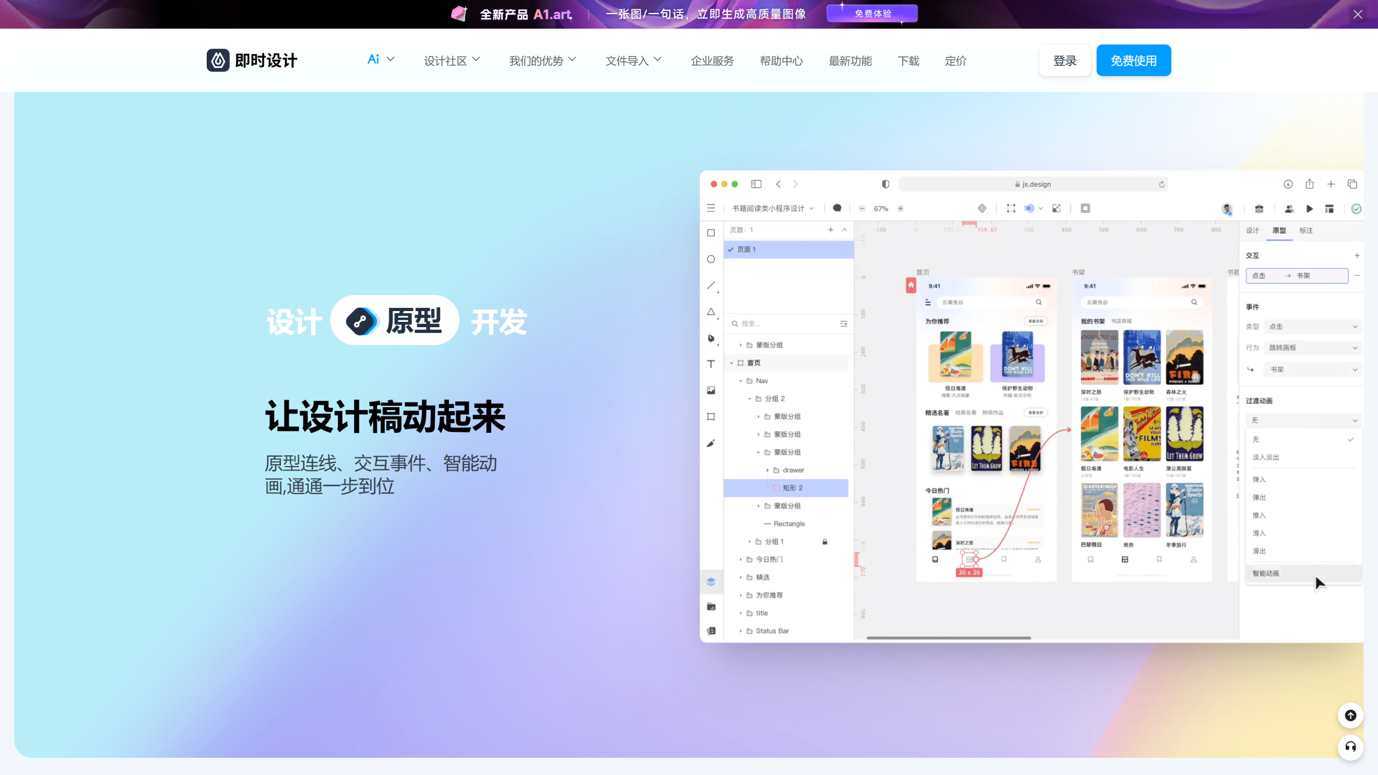Open the 下载 link in navigation
The height and width of the screenshot is (775, 1378).
click(909, 61)
